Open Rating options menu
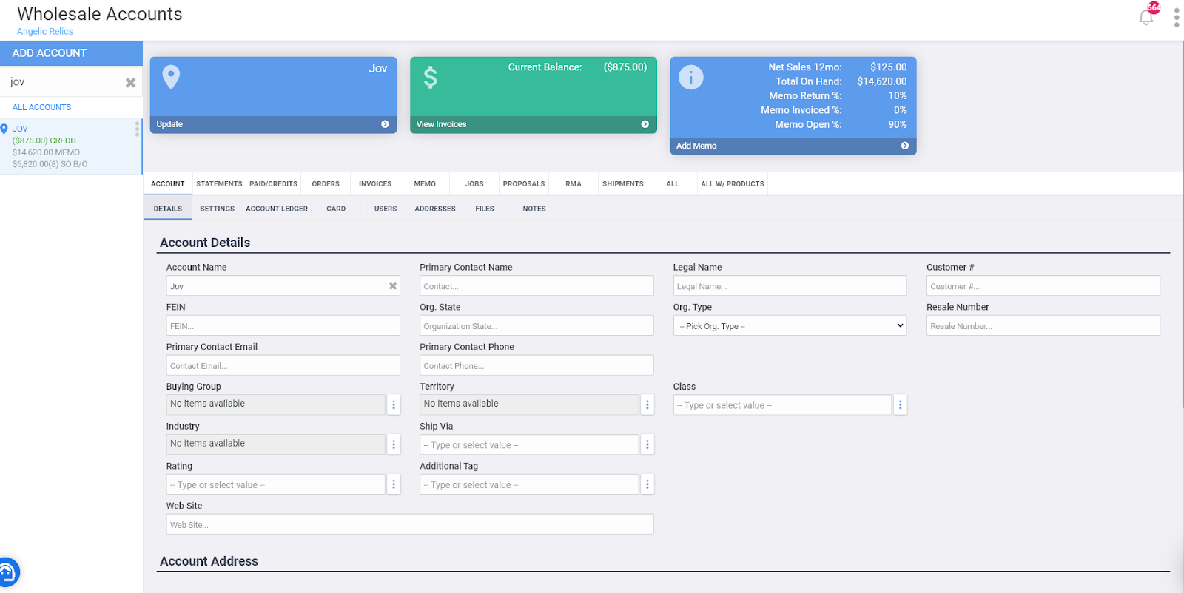 point(394,484)
